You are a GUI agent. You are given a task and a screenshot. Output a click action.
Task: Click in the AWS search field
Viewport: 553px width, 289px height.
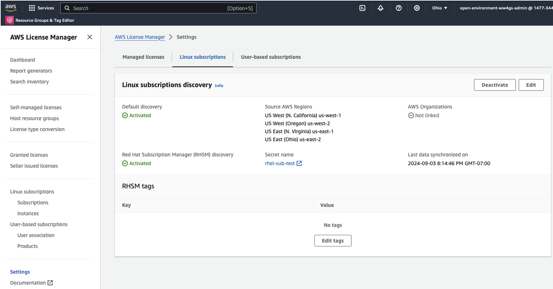[x=158, y=8]
